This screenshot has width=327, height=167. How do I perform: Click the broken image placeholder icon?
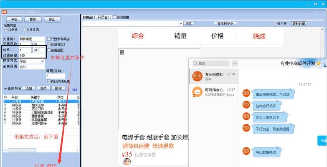click(122, 52)
